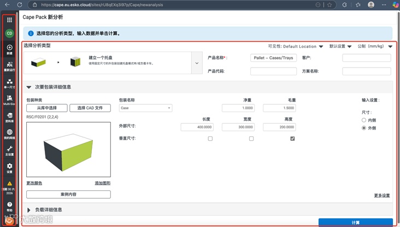Select the 内侧 dimension radio button
The height and width of the screenshot is (227, 400).
[x=364, y=120]
